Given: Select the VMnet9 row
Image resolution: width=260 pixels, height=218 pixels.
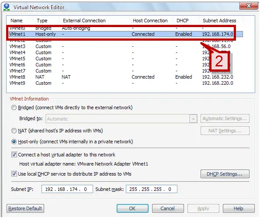Looking at the screenshot, I should (126, 83).
